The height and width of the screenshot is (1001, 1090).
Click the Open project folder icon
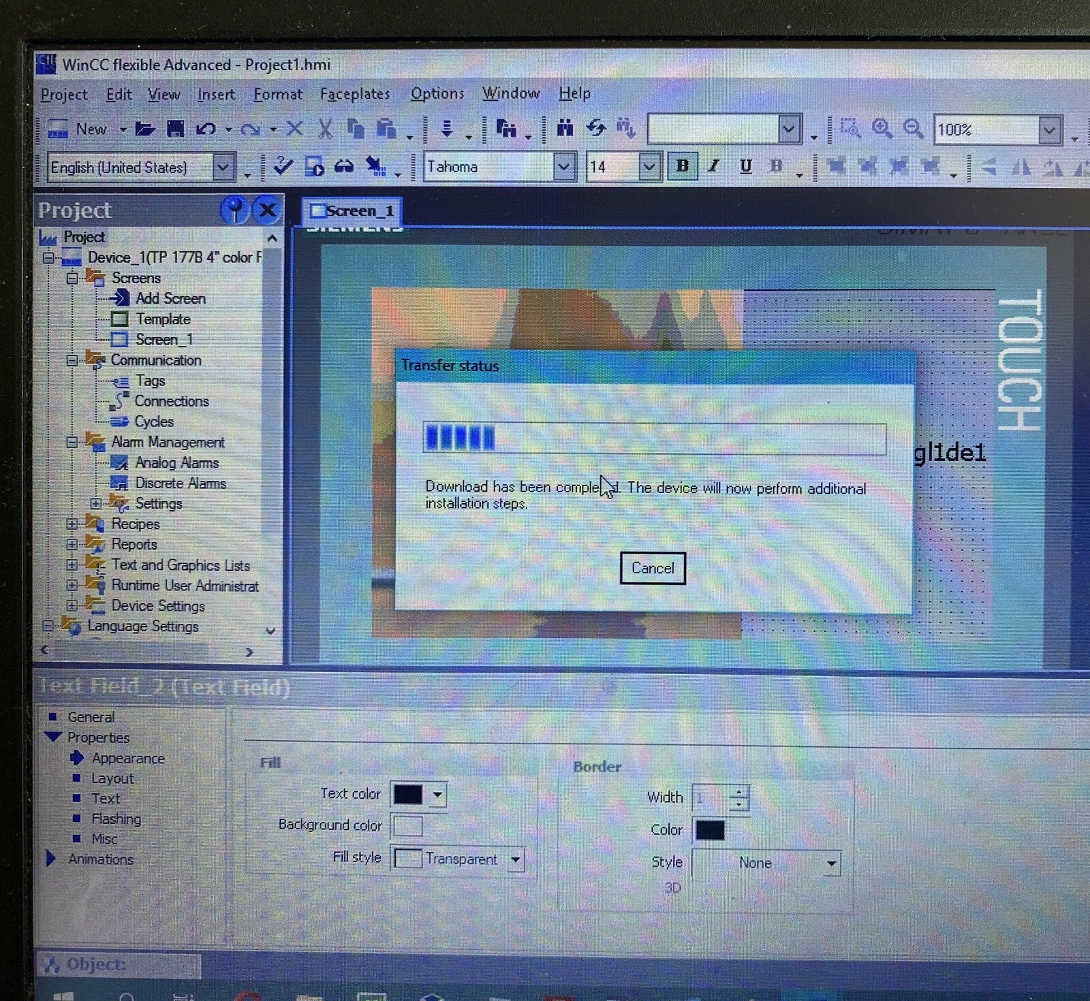[144, 129]
